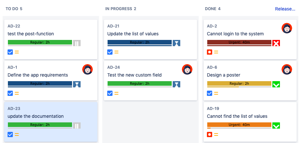Open the AD-19 issue key link
Viewport: 300px width, 143px height.
212,109
